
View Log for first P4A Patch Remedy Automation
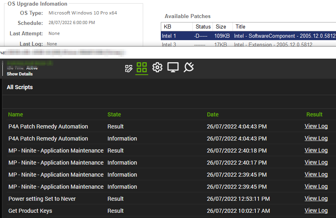click(x=316, y=126)
